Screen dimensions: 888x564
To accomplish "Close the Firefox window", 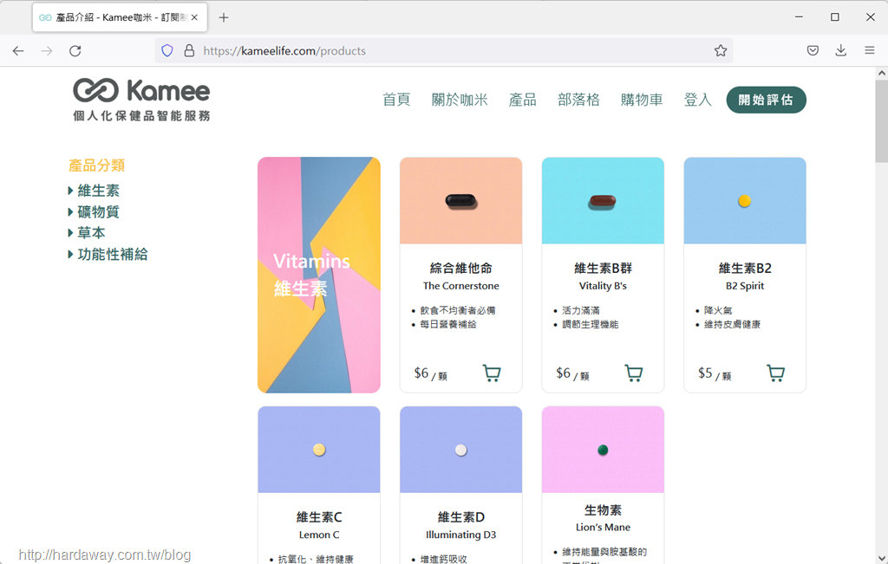I will (871, 17).
